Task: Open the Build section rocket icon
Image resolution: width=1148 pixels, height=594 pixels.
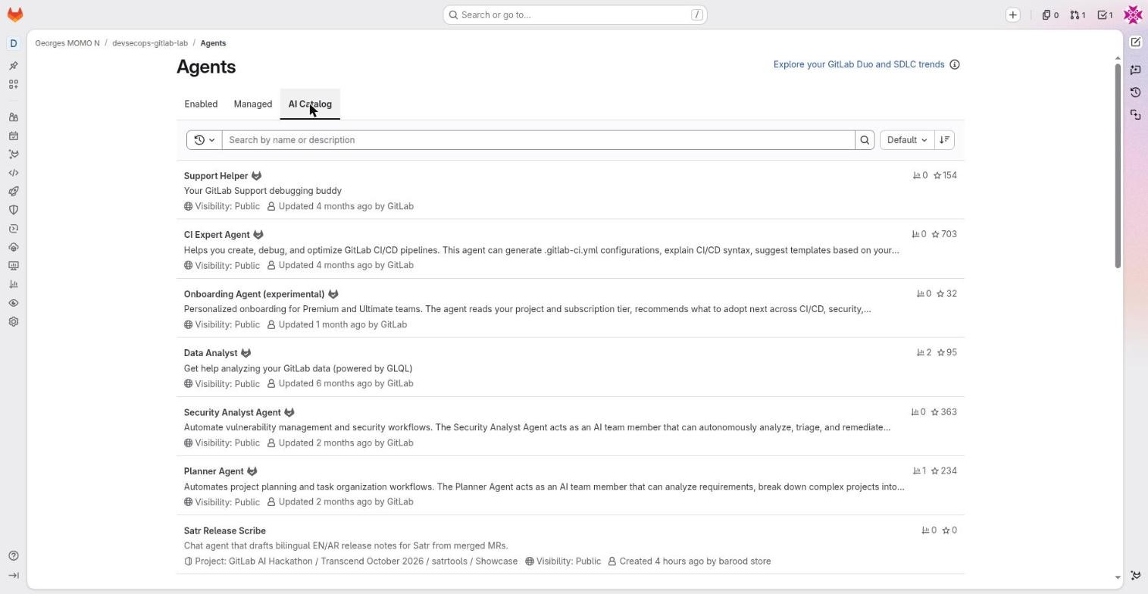Action: pyautogui.click(x=14, y=192)
